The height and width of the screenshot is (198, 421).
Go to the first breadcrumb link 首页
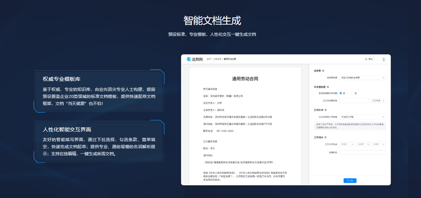coord(208,59)
